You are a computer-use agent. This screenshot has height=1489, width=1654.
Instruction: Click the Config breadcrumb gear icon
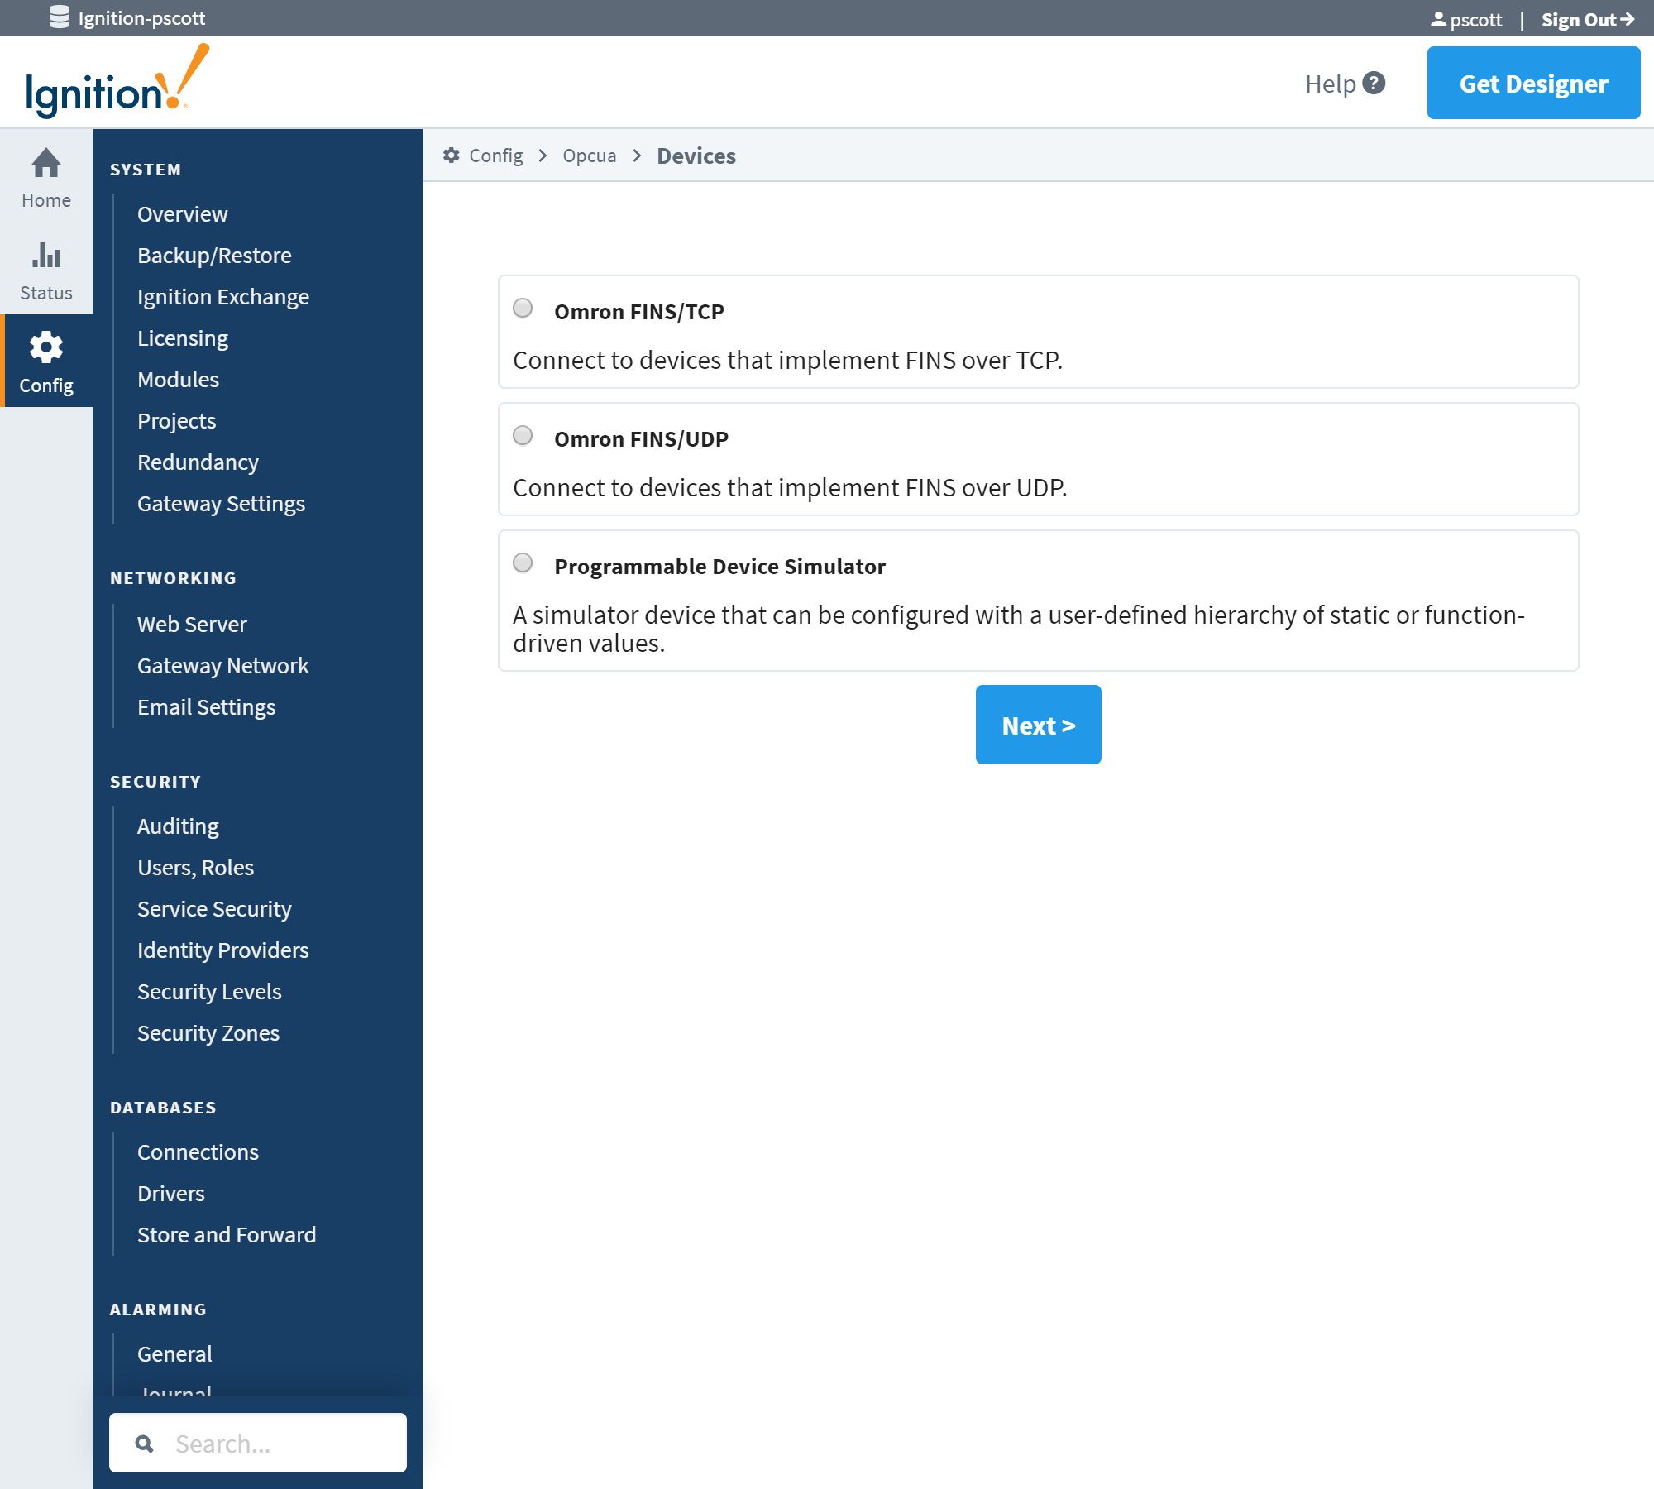click(x=450, y=156)
